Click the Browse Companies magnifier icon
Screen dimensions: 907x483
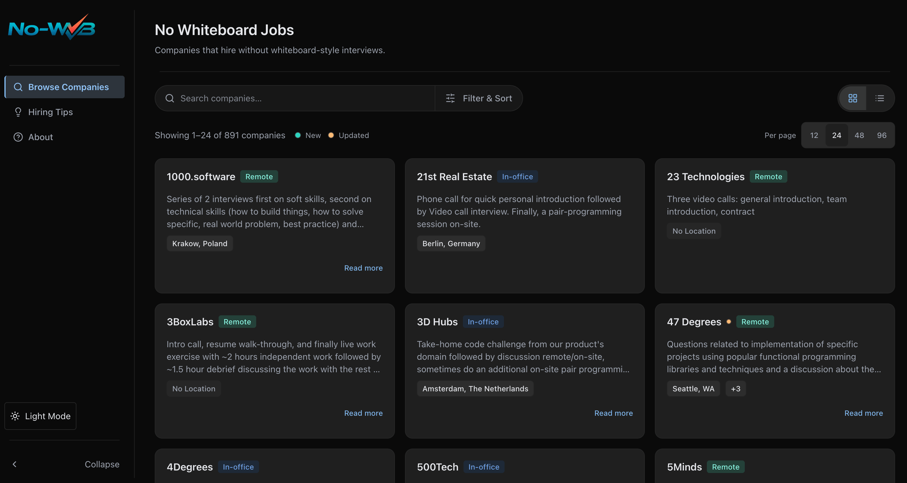[x=18, y=87]
